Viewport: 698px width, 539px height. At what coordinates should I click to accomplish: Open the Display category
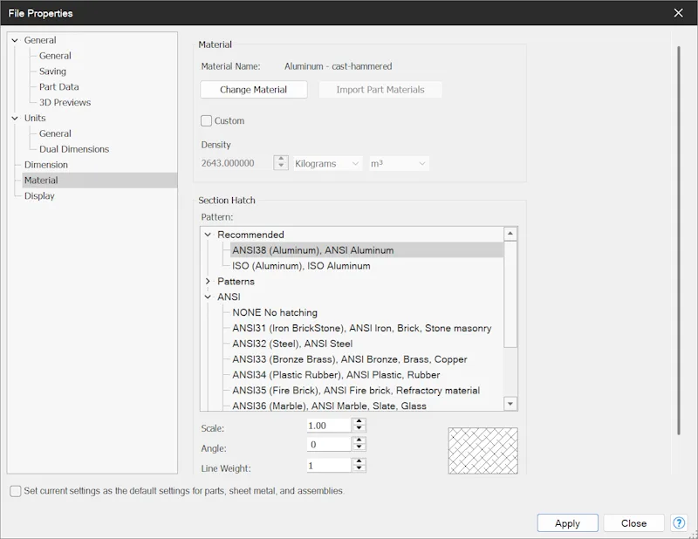click(x=39, y=196)
